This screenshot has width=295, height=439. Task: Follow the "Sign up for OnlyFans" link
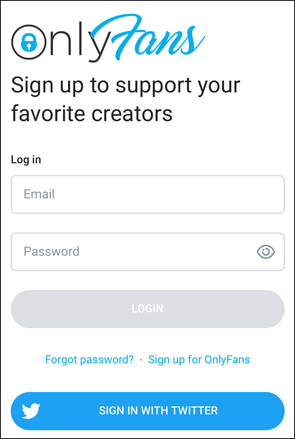pos(199,360)
